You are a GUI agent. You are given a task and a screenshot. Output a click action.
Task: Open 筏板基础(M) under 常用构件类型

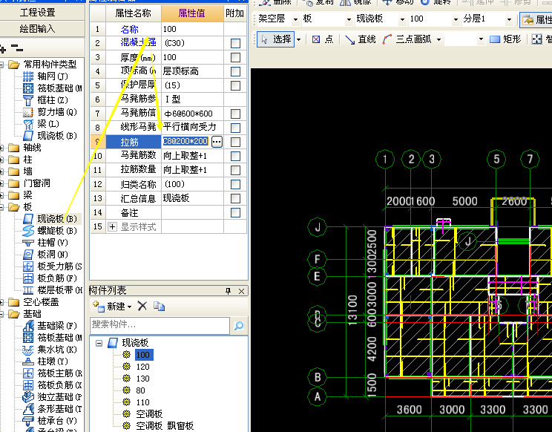point(53,88)
